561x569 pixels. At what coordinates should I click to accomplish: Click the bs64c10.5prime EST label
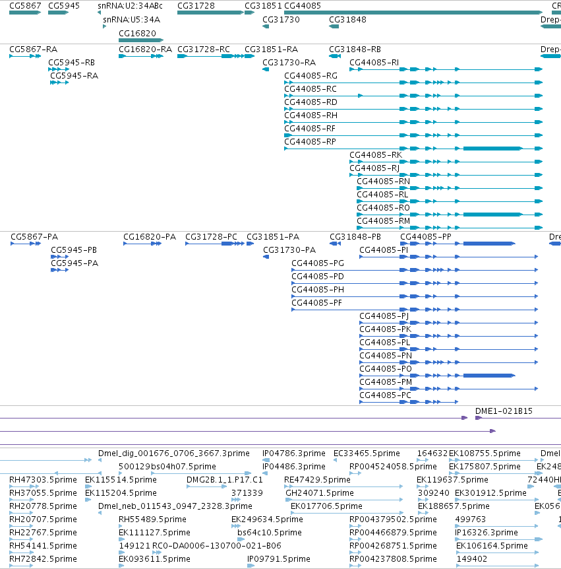pyautogui.click(x=270, y=533)
